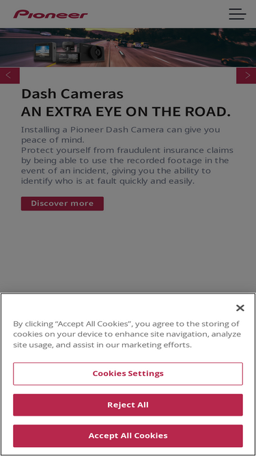Click the dimmed empty area below Discover more

128,252
